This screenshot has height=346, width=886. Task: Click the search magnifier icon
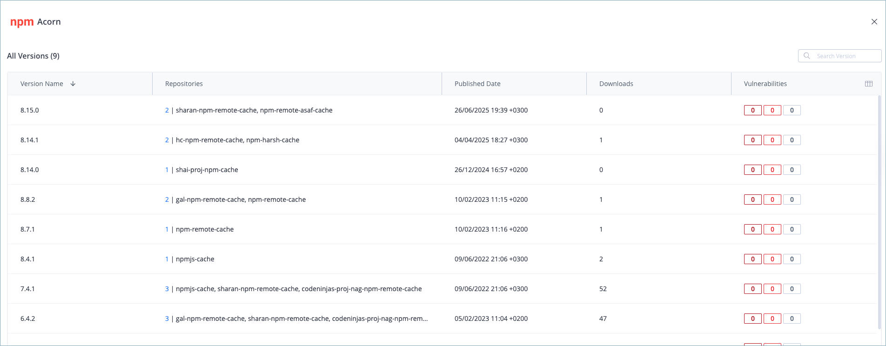(x=807, y=56)
